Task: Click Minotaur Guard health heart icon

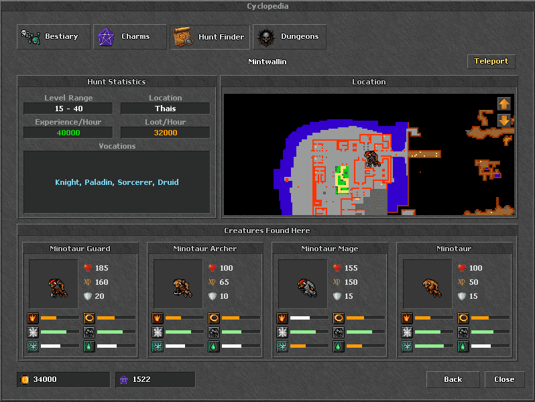Action: coord(88,268)
